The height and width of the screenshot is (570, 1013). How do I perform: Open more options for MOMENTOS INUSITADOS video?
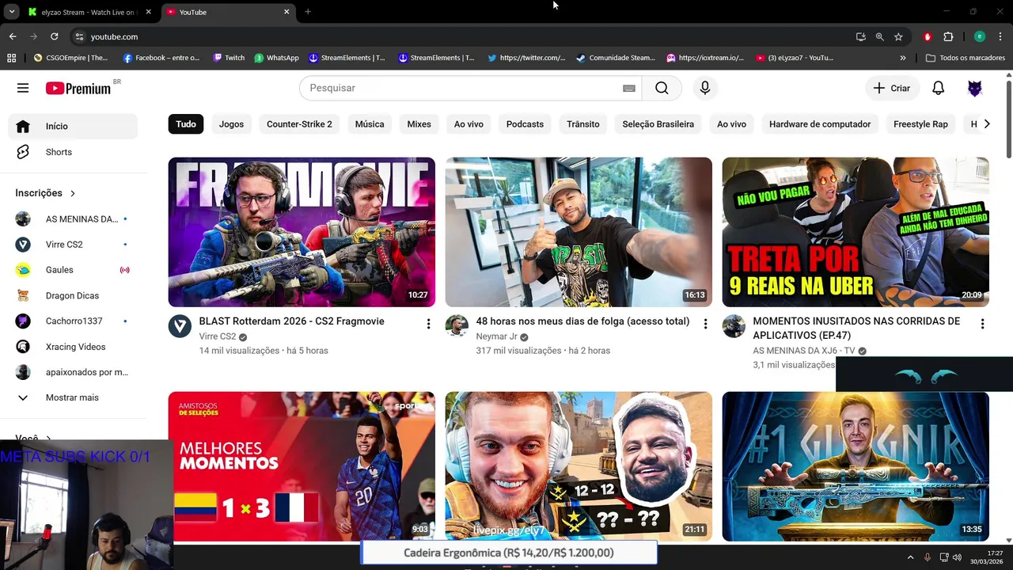tap(982, 324)
